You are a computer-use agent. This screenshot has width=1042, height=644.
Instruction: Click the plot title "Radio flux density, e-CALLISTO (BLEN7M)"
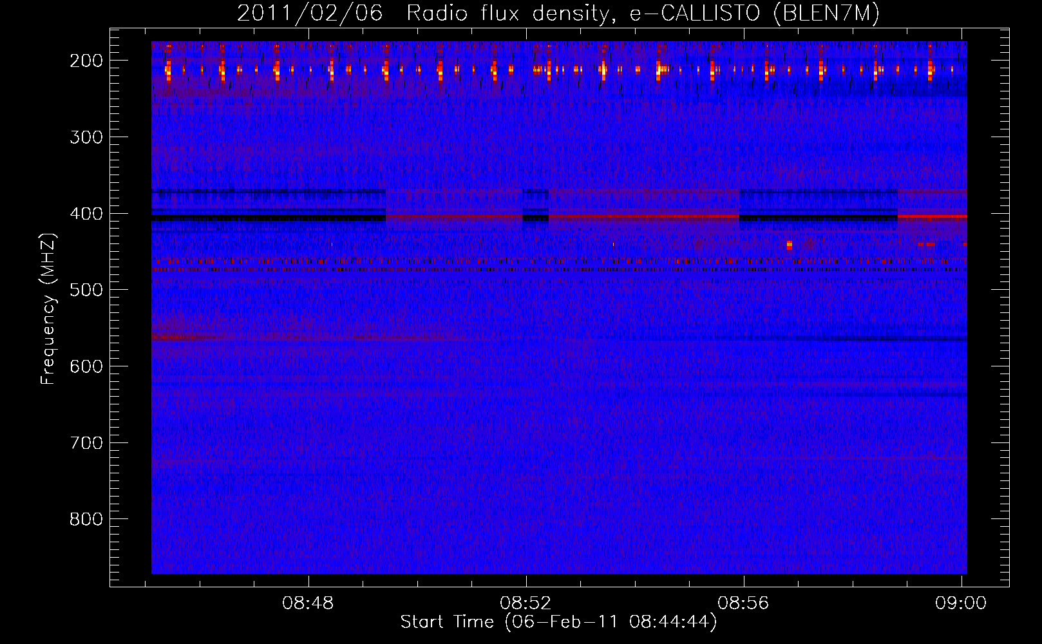click(643, 14)
